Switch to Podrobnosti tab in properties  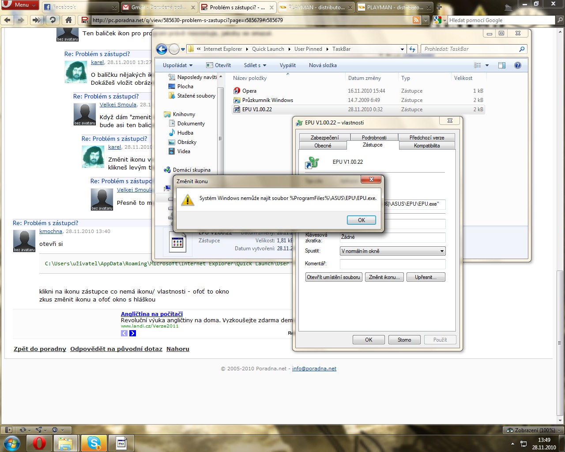coord(374,138)
